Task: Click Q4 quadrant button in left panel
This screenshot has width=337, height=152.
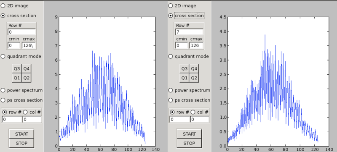Action: [x=27, y=69]
